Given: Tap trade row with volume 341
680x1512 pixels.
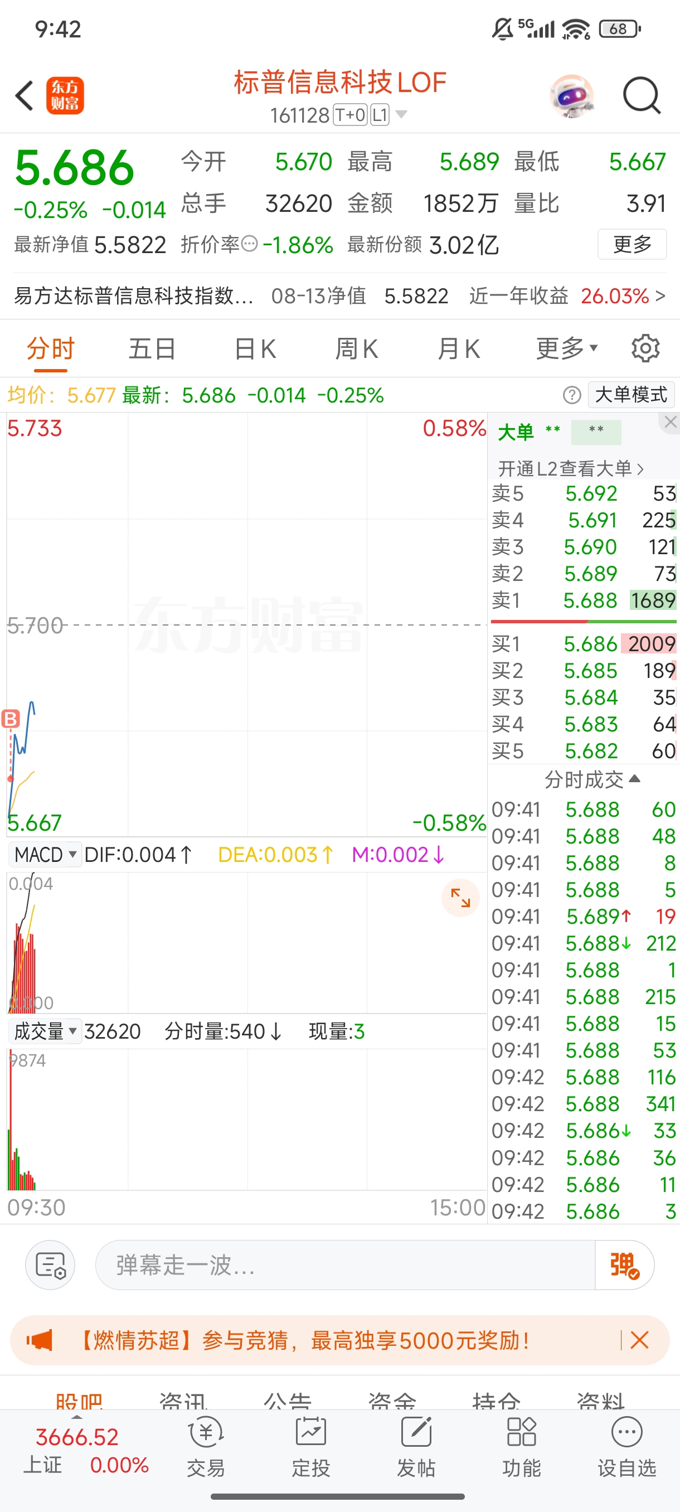Looking at the screenshot, I should click(584, 1104).
